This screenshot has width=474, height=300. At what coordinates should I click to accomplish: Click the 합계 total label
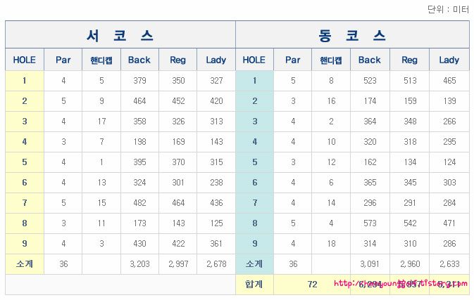pyautogui.click(x=254, y=285)
